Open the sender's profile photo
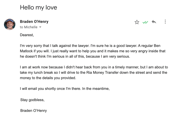The width and height of the screenshot is (172, 120). 10,24
